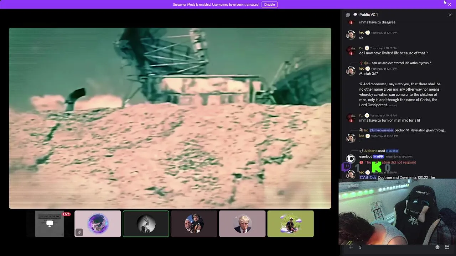Click the "Yesterday at 10:50 PM" timestamp
This screenshot has width=456, height=256.
(x=384, y=136)
